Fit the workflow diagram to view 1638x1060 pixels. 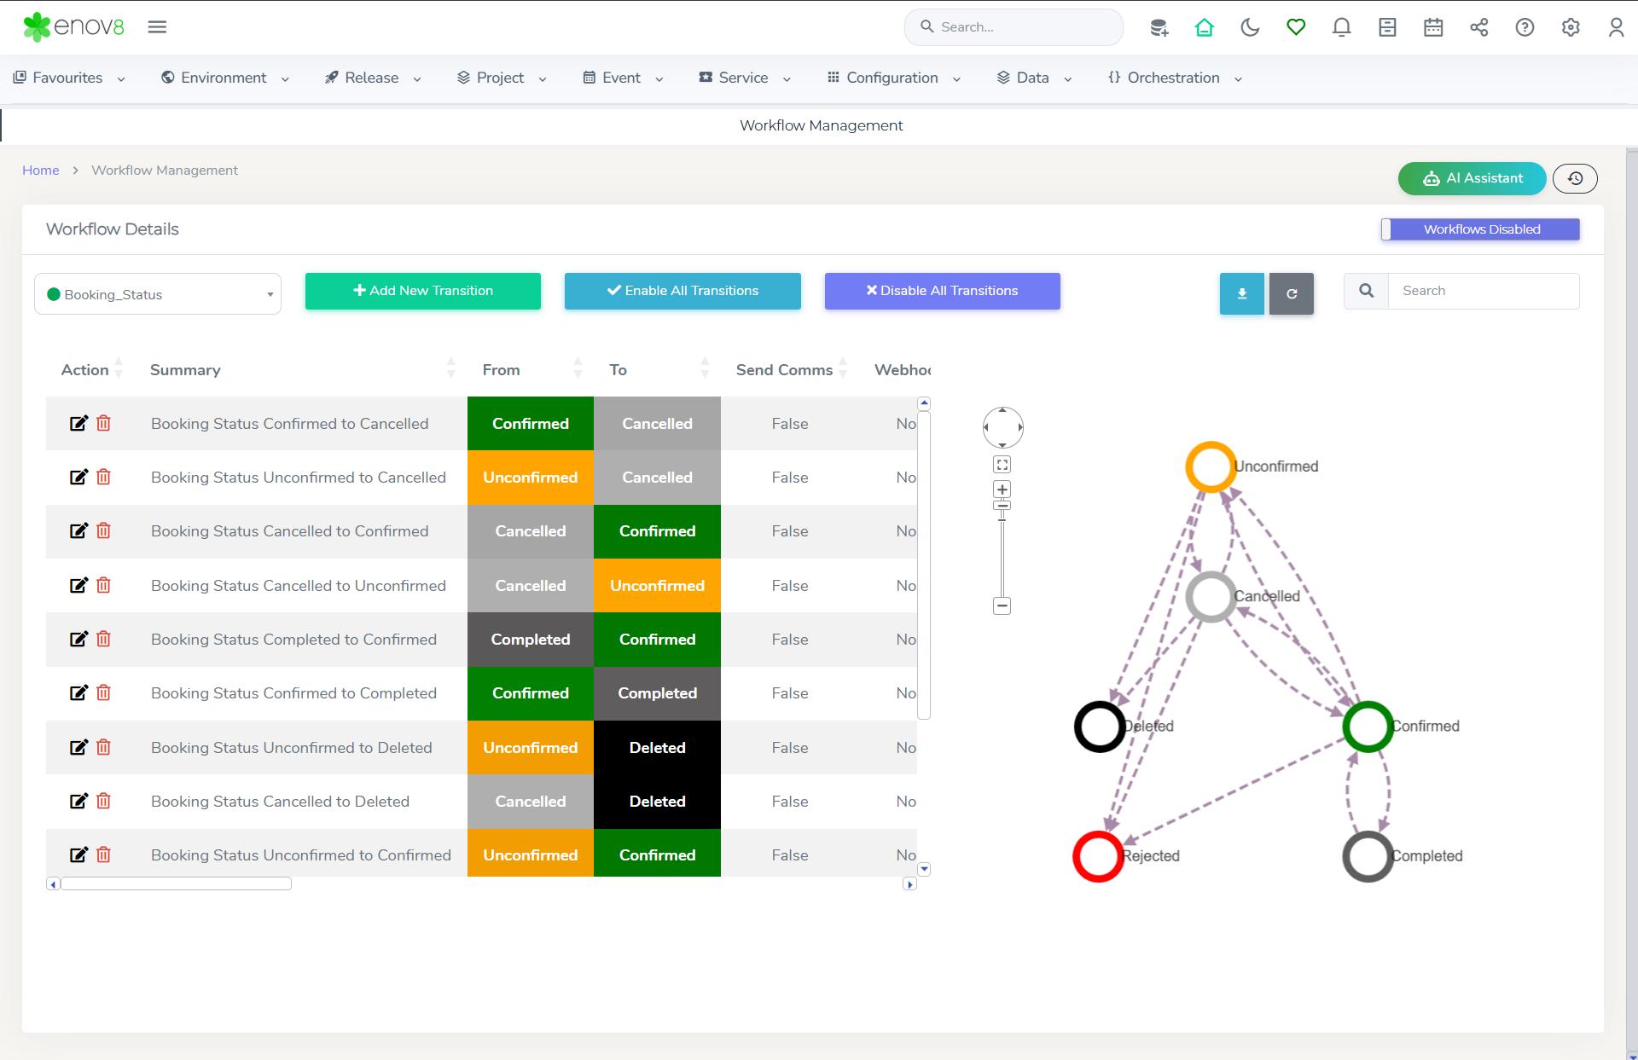click(1002, 465)
